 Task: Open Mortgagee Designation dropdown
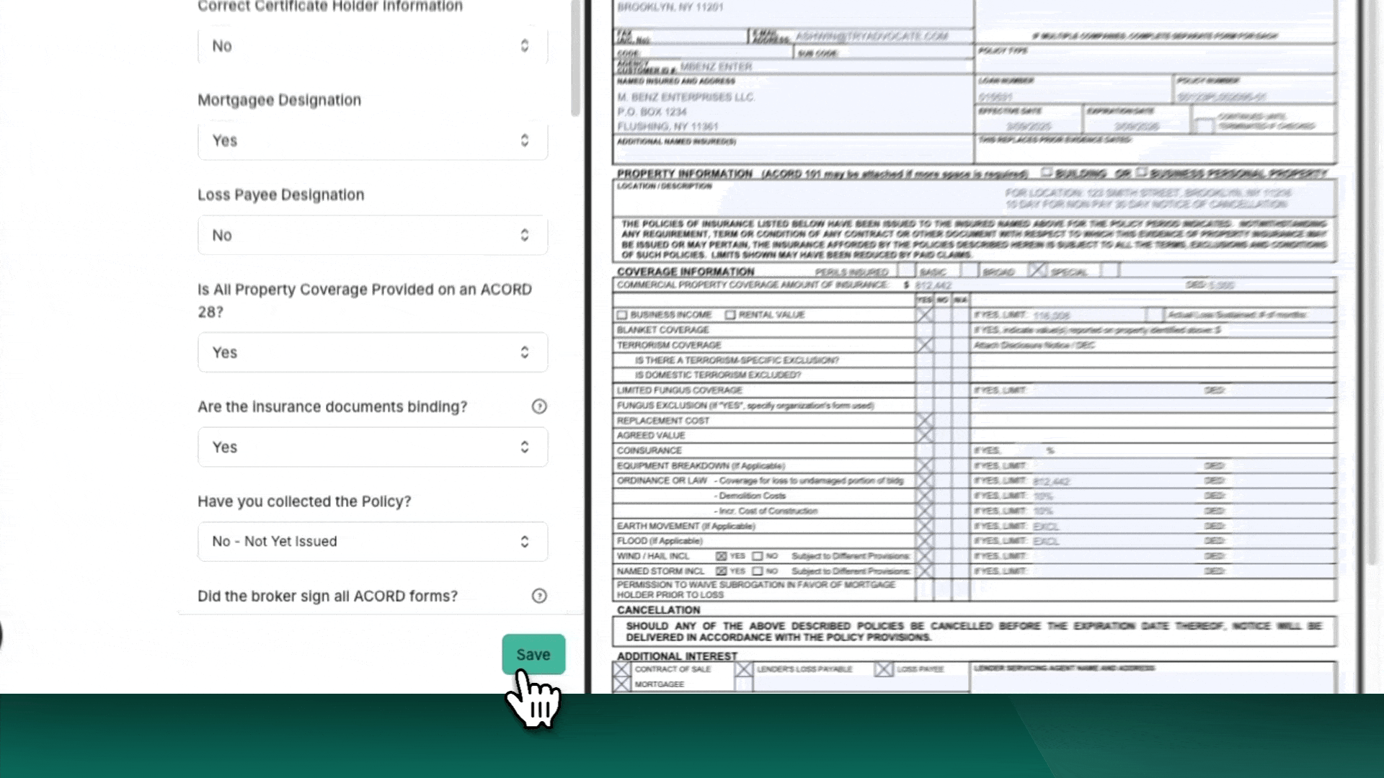pos(373,140)
